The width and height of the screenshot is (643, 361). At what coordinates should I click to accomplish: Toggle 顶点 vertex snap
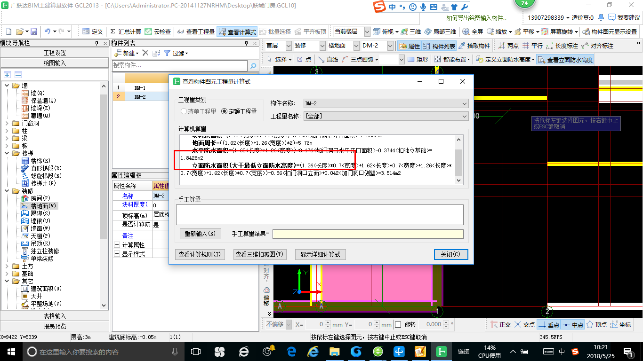point(596,324)
